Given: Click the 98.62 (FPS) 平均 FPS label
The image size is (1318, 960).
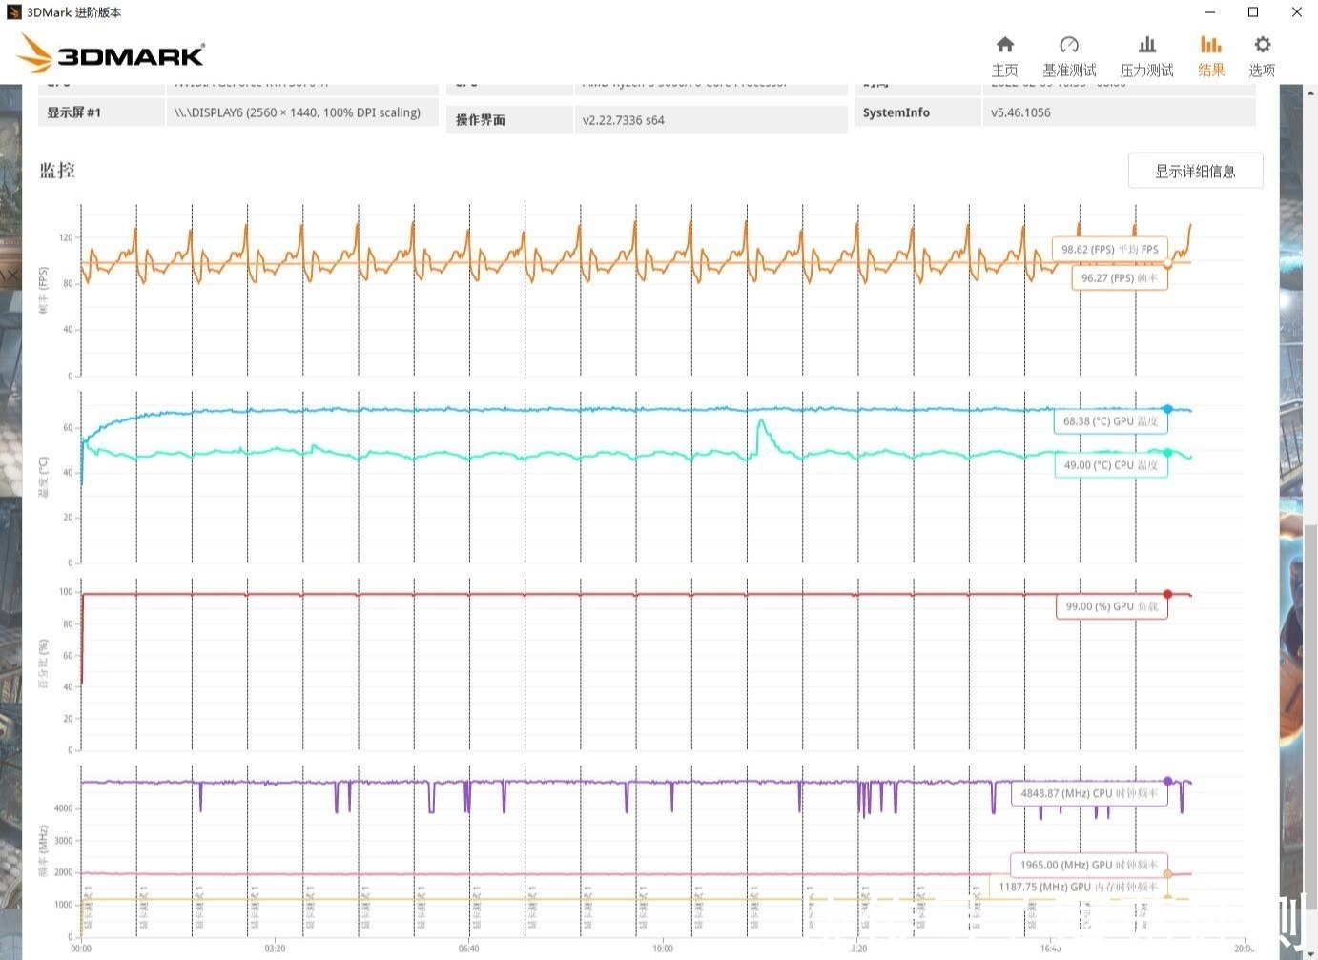Looking at the screenshot, I should click(x=1109, y=249).
